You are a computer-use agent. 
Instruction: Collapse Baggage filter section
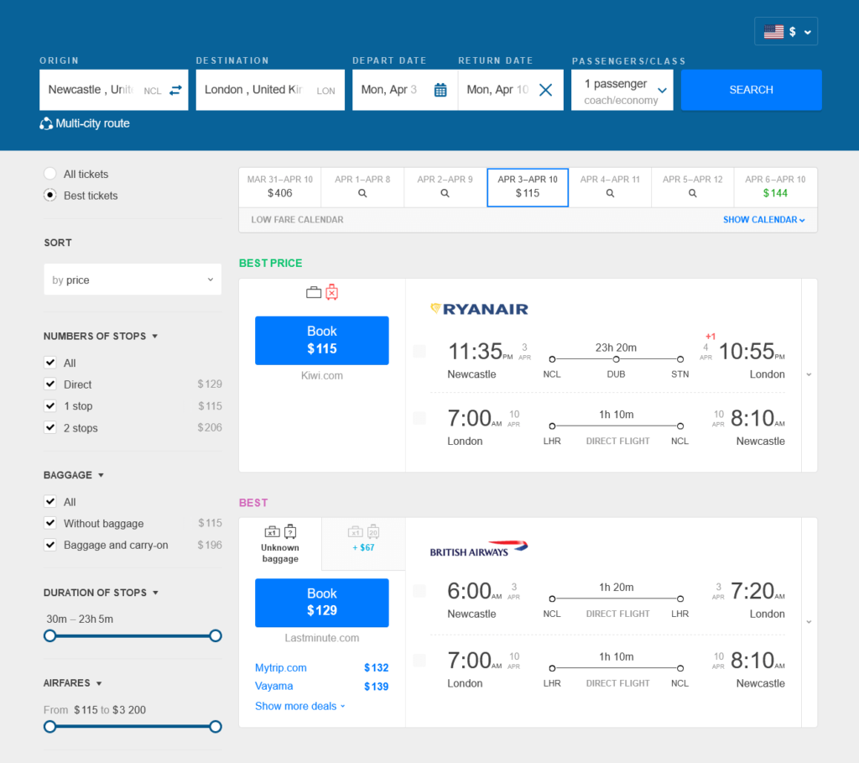(74, 475)
